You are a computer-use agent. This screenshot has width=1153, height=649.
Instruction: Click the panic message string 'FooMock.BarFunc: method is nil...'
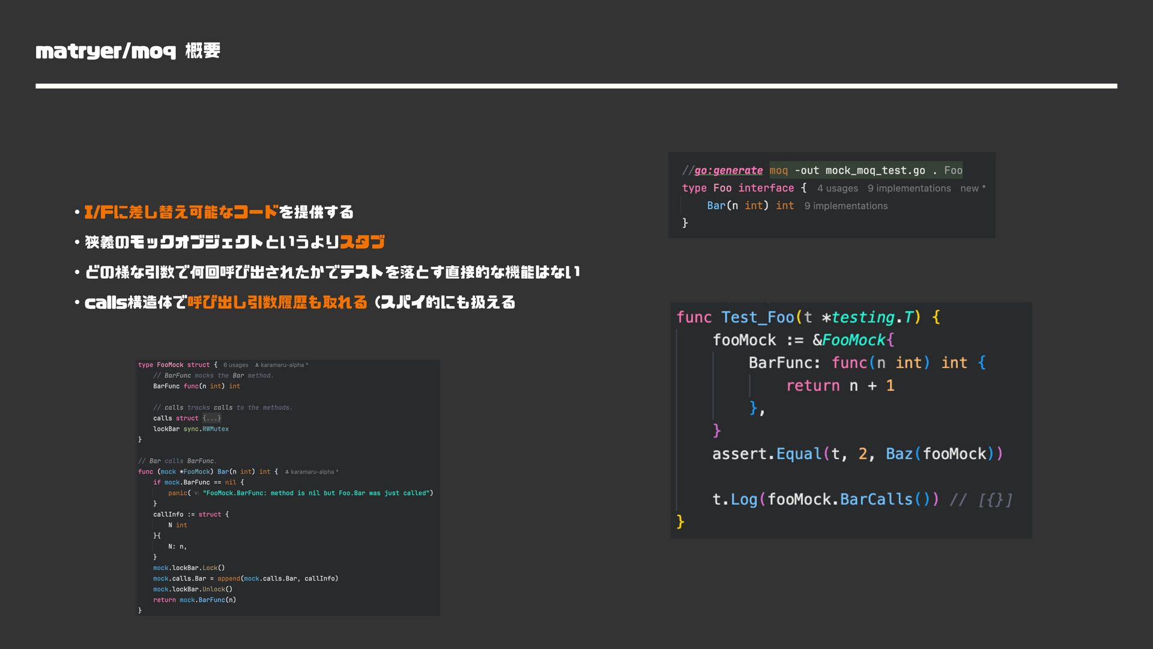click(316, 493)
